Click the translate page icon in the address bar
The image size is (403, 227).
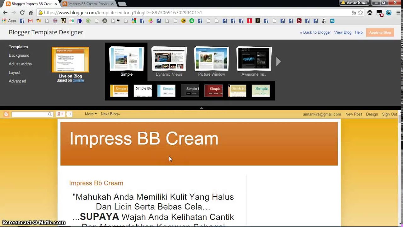point(354,13)
